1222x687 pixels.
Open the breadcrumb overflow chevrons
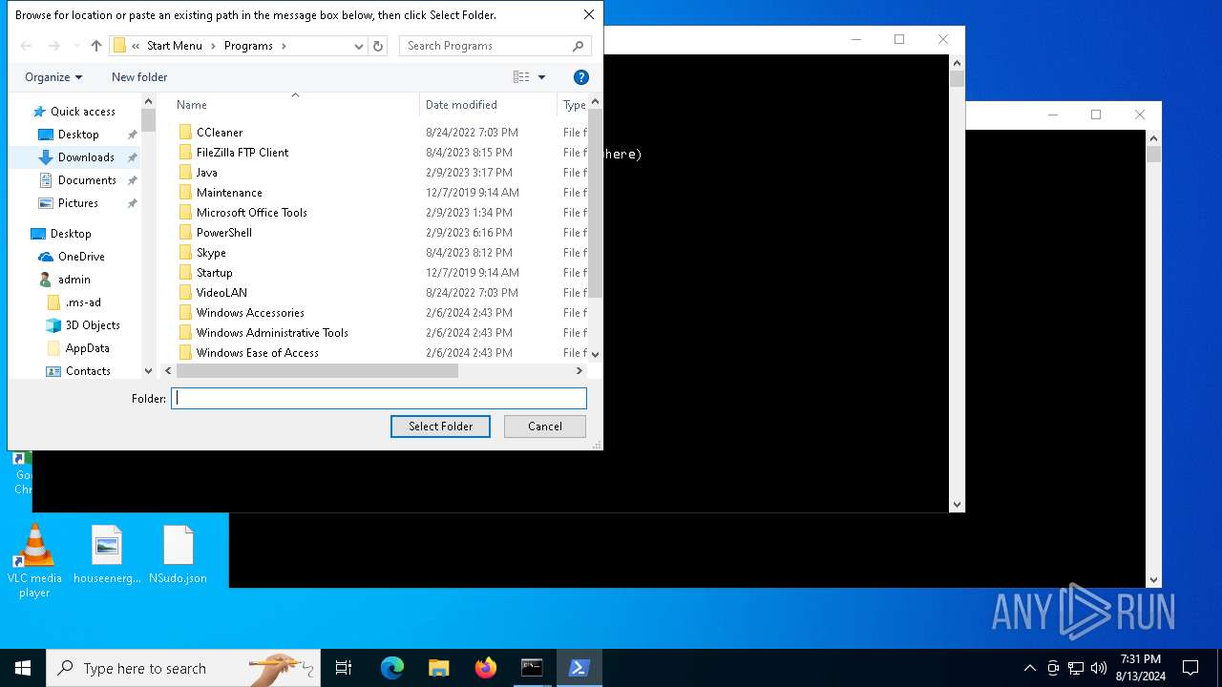click(137, 46)
